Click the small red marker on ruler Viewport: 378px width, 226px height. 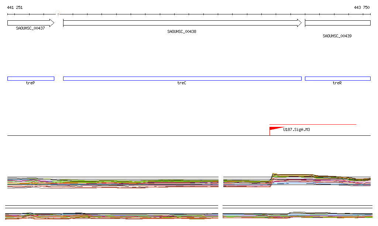click(x=58, y=13)
